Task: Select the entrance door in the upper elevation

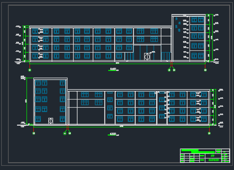Action: click(x=147, y=57)
